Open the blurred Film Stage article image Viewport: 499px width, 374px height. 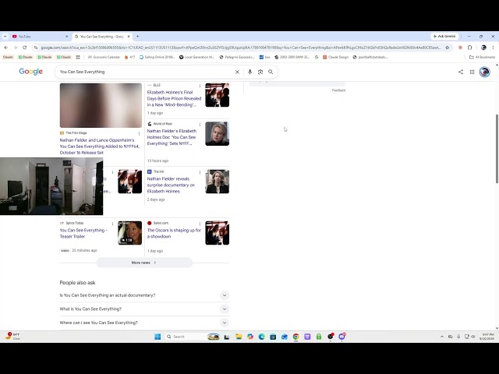point(101,106)
